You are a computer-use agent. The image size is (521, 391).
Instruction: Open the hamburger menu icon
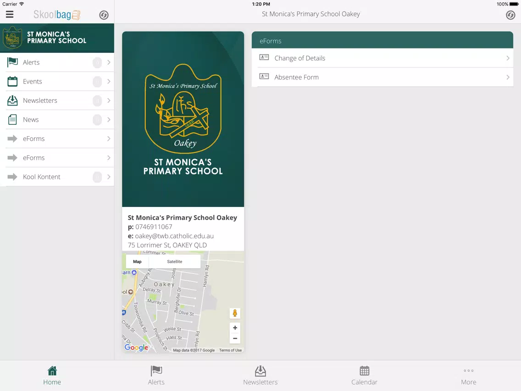click(10, 14)
